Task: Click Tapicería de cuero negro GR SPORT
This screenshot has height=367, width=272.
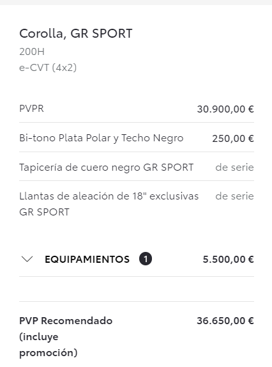Action: point(107,168)
